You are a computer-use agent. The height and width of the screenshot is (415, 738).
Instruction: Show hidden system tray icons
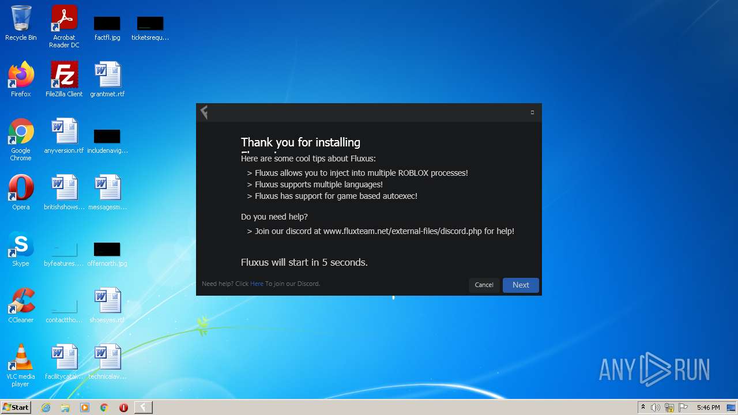click(643, 408)
